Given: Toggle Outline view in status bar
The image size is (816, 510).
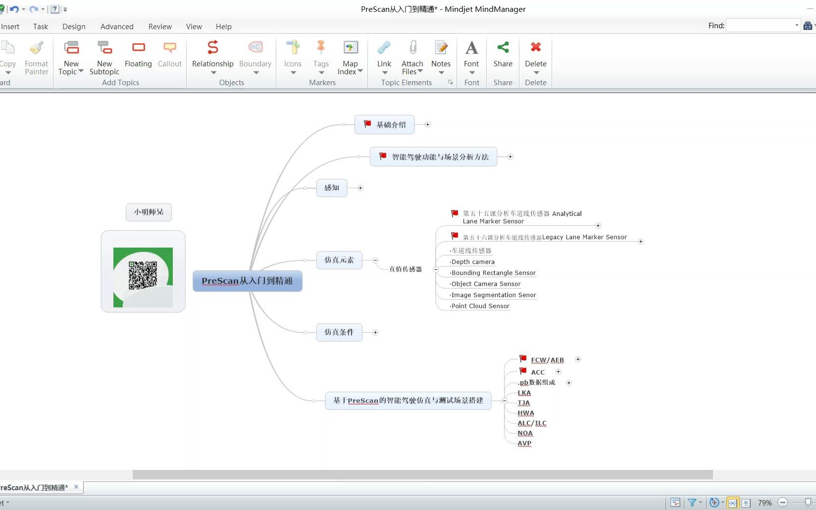Looking at the screenshot, I should coord(746,503).
